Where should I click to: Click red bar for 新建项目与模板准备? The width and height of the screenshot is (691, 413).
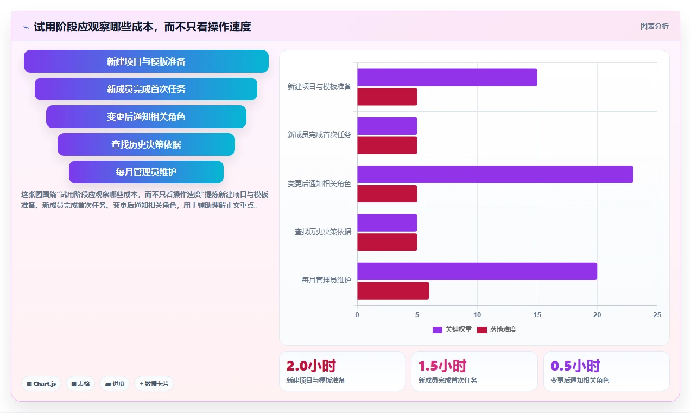click(387, 97)
